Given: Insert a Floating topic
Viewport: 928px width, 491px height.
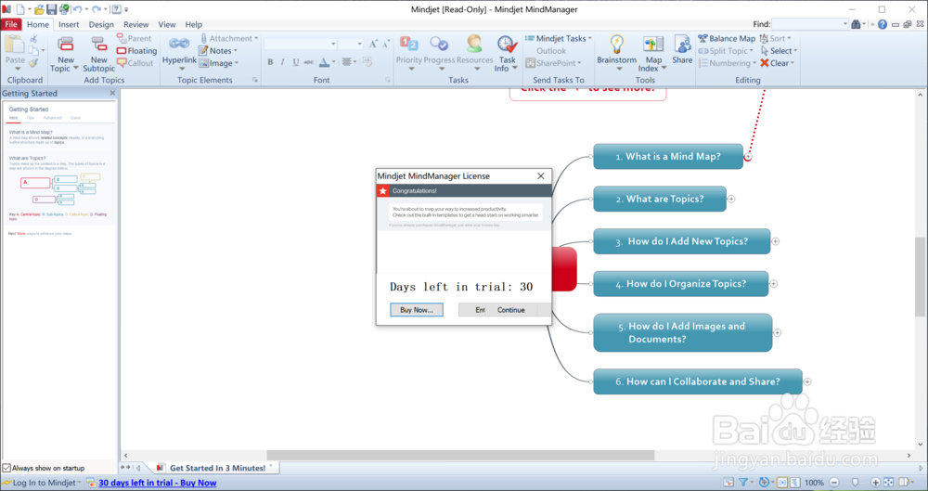Looking at the screenshot, I should (x=136, y=51).
